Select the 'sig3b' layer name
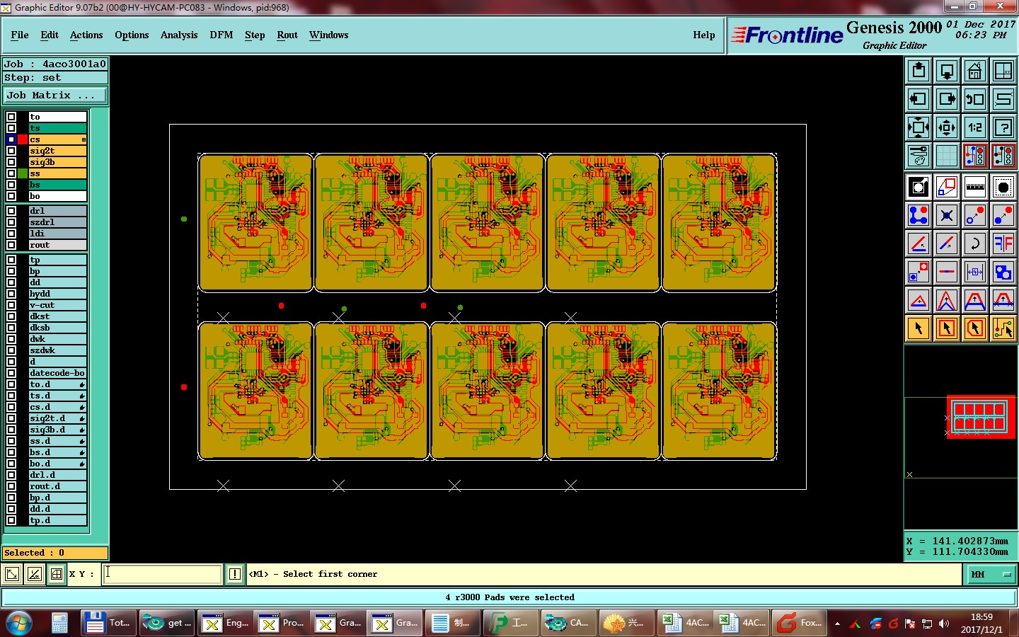This screenshot has height=637, width=1019. click(57, 162)
